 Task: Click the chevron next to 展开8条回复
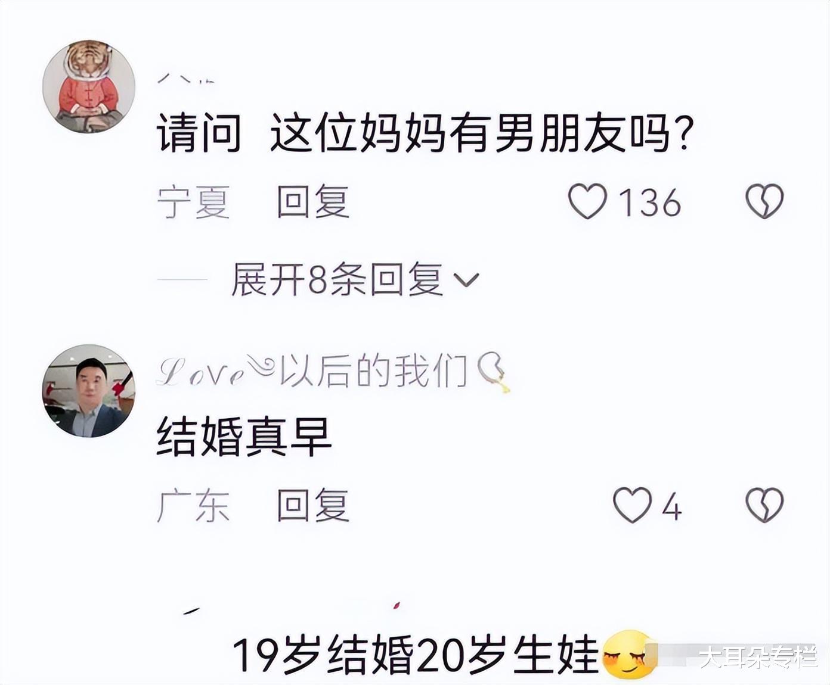point(466,280)
